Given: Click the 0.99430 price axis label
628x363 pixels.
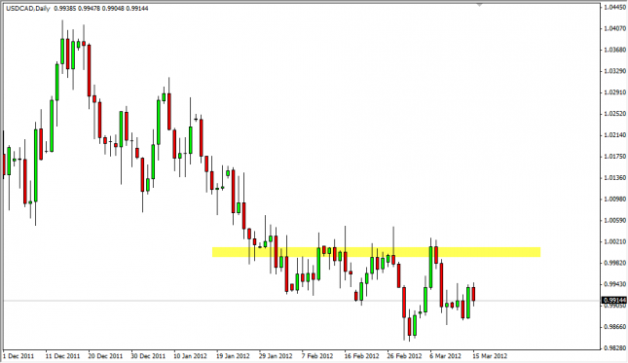Looking at the screenshot, I should click(x=614, y=284).
